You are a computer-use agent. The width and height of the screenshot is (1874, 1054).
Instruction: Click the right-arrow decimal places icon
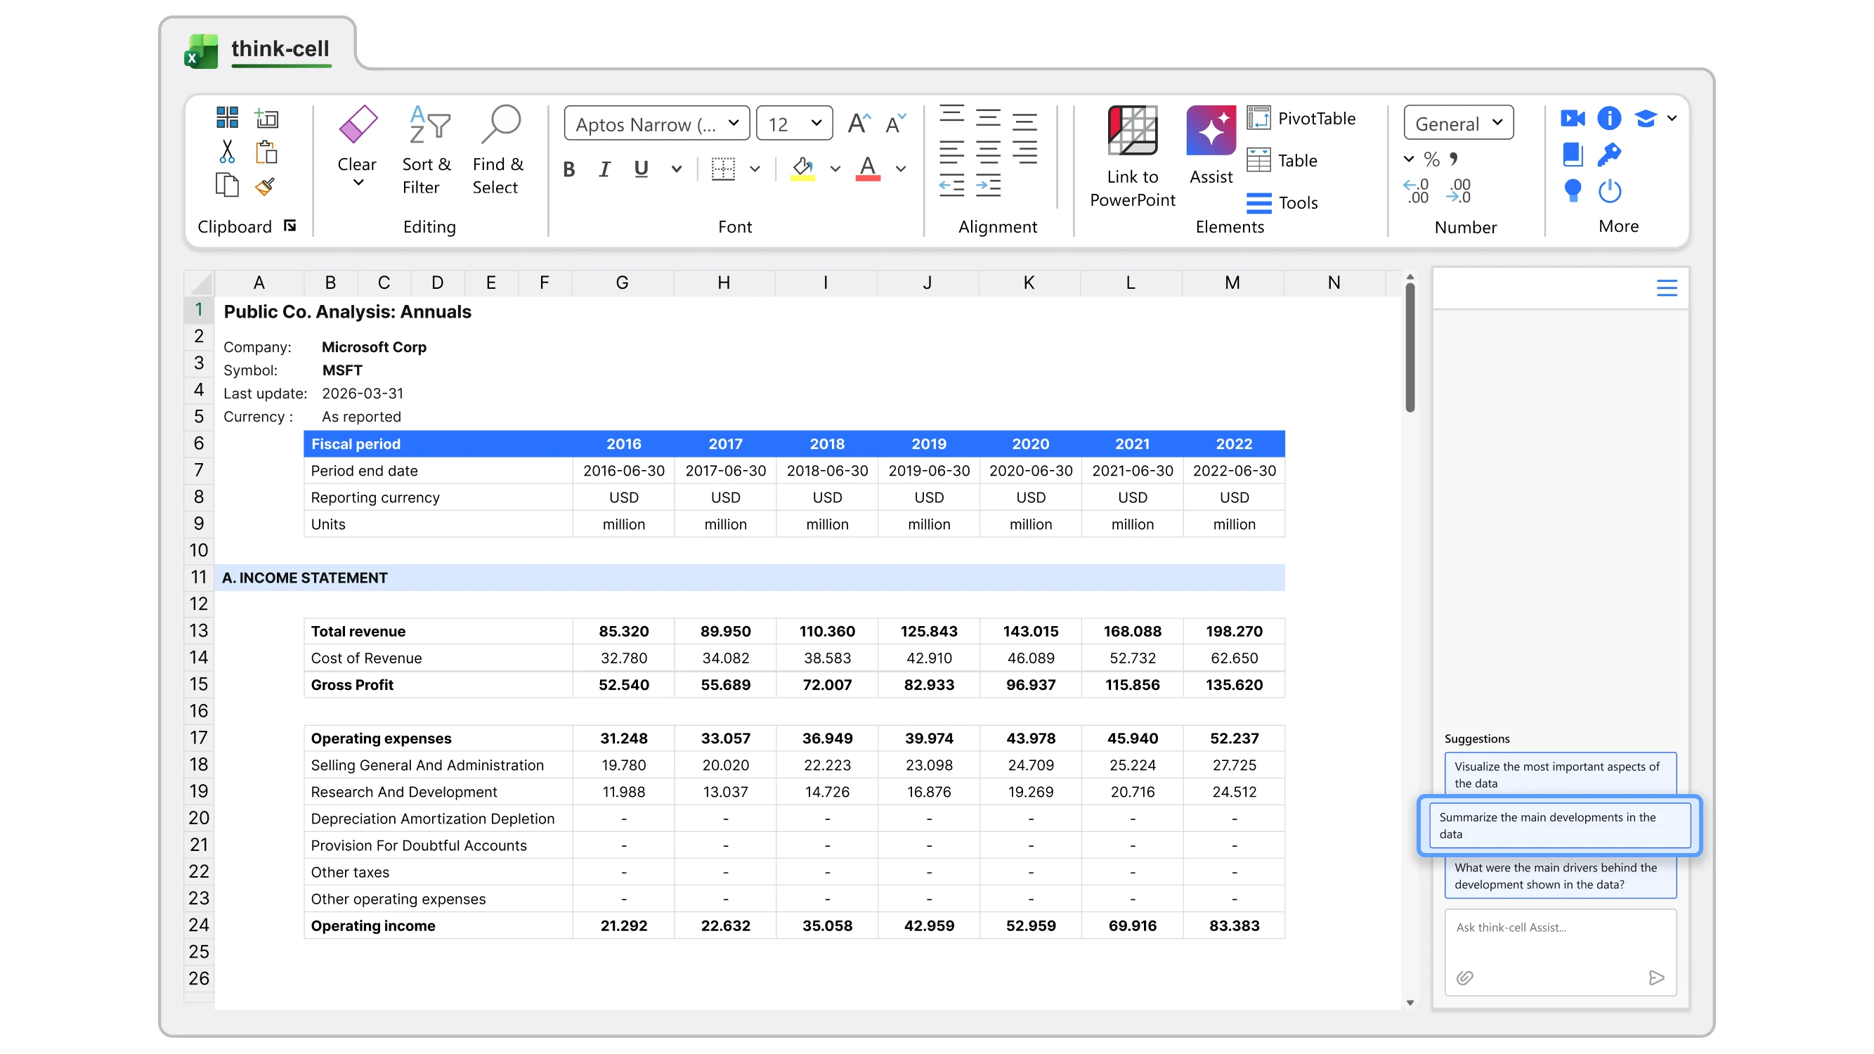(x=1458, y=190)
